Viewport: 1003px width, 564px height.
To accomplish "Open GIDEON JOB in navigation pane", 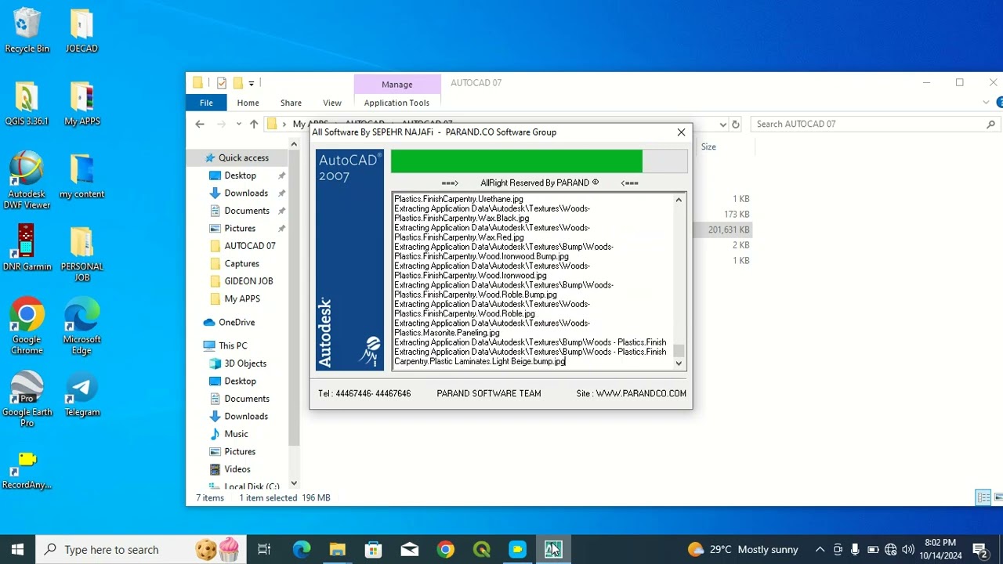I will 248,280.
